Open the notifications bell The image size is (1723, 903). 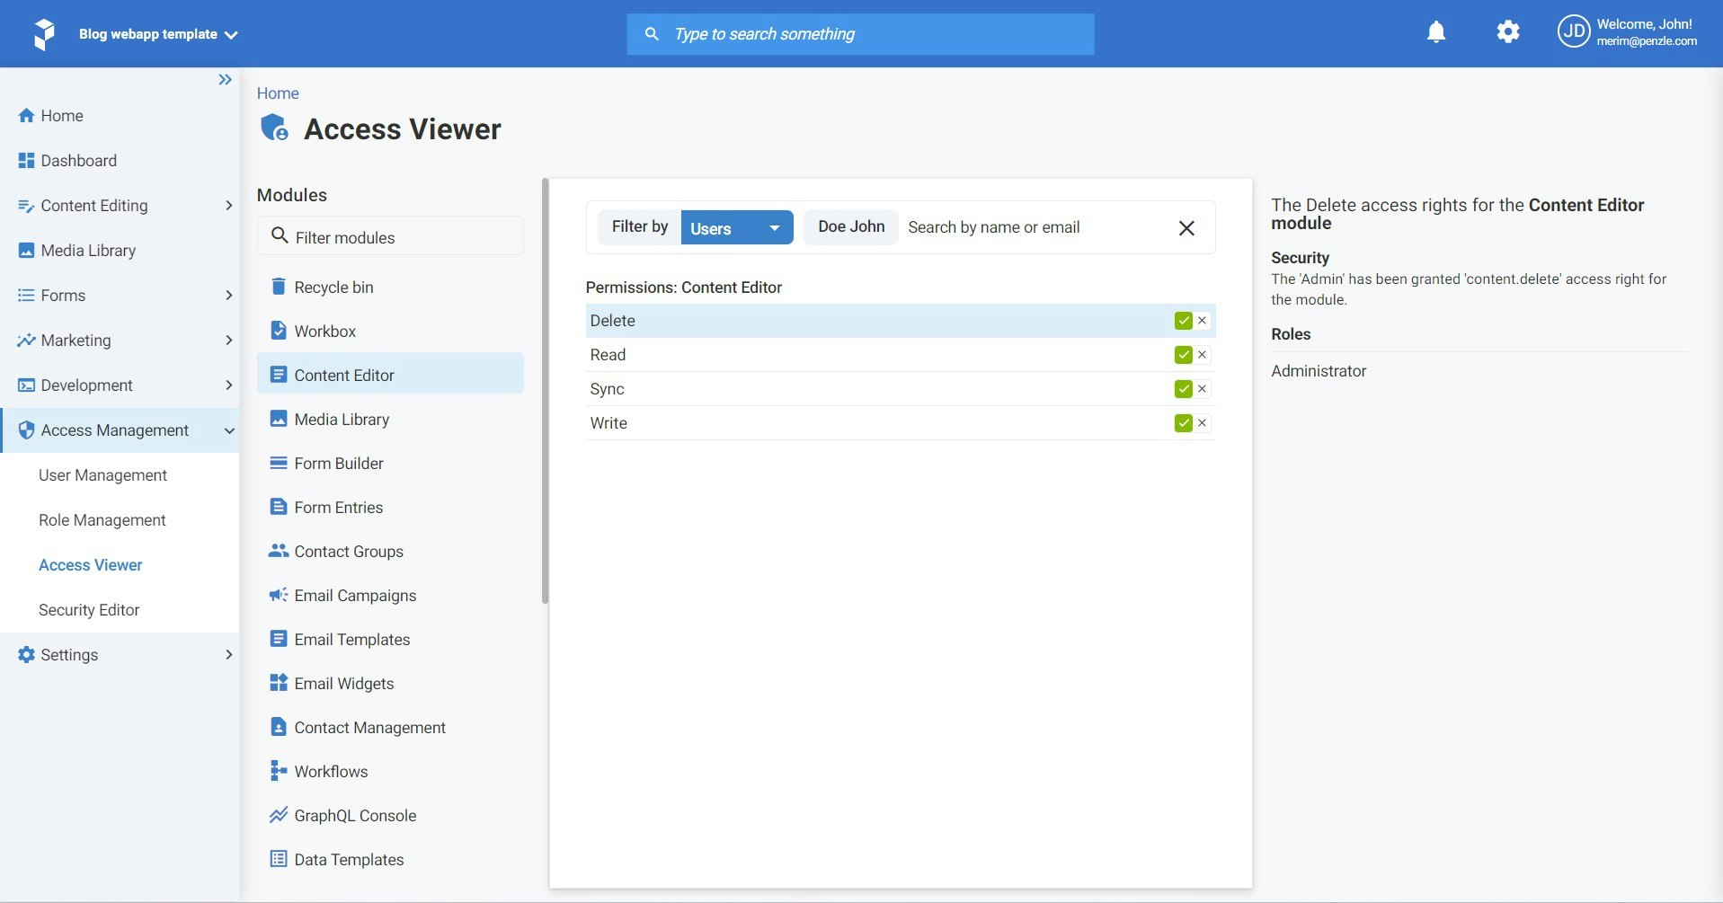[x=1436, y=32]
